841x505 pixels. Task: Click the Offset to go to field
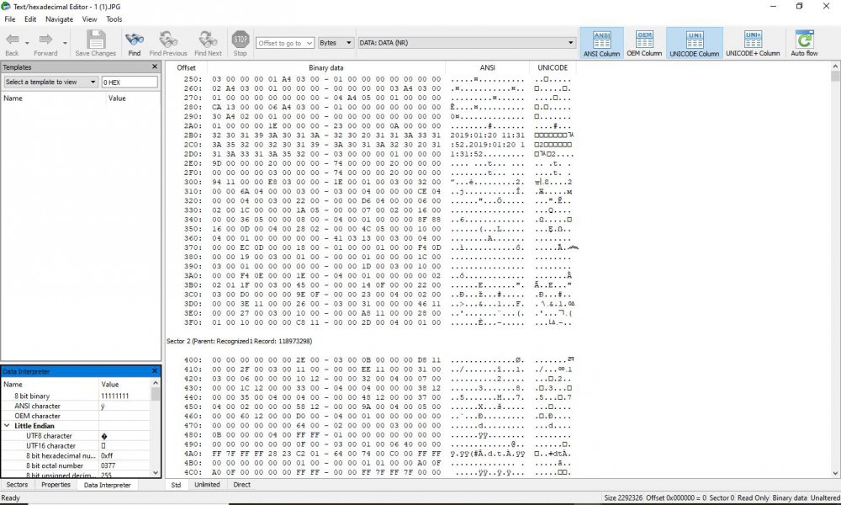[x=285, y=43]
